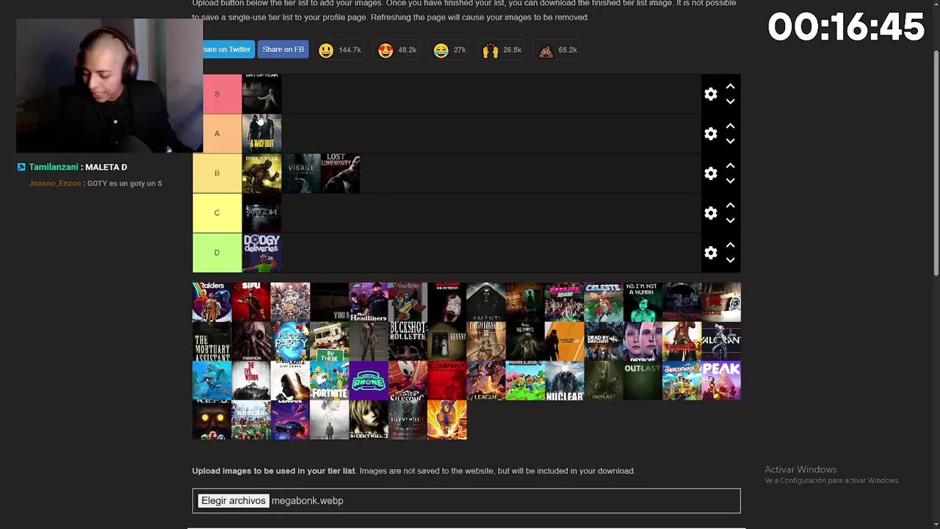Pick the Minecraft thumbnail

click(525, 381)
